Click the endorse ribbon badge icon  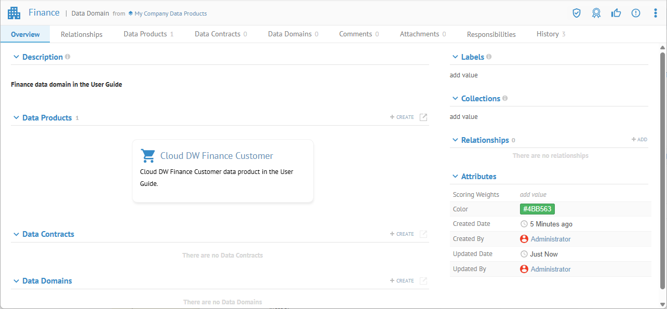coord(596,13)
